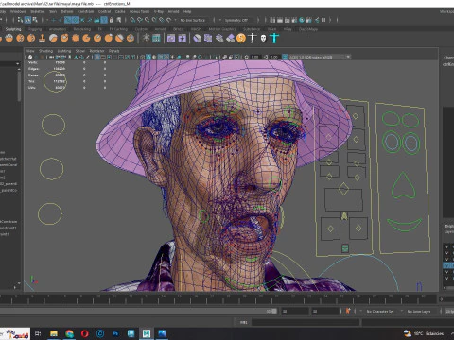Open the weather widget in system tray
The image size is (454, 340).
(x=424, y=333)
